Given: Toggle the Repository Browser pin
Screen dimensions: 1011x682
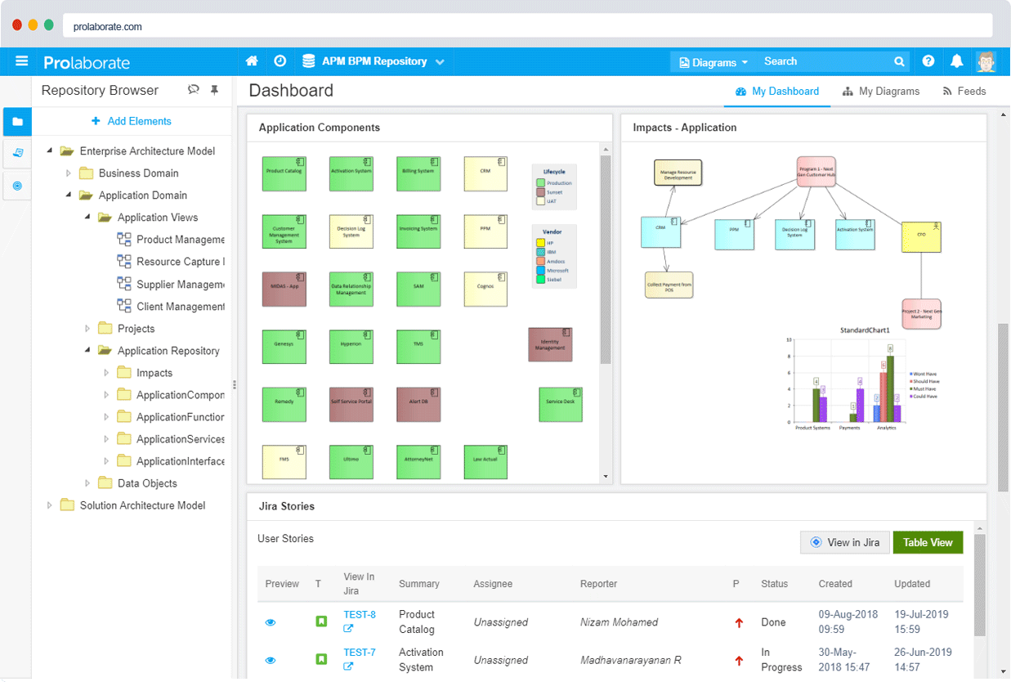Looking at the screenshot, I should [x=215, y=90].
